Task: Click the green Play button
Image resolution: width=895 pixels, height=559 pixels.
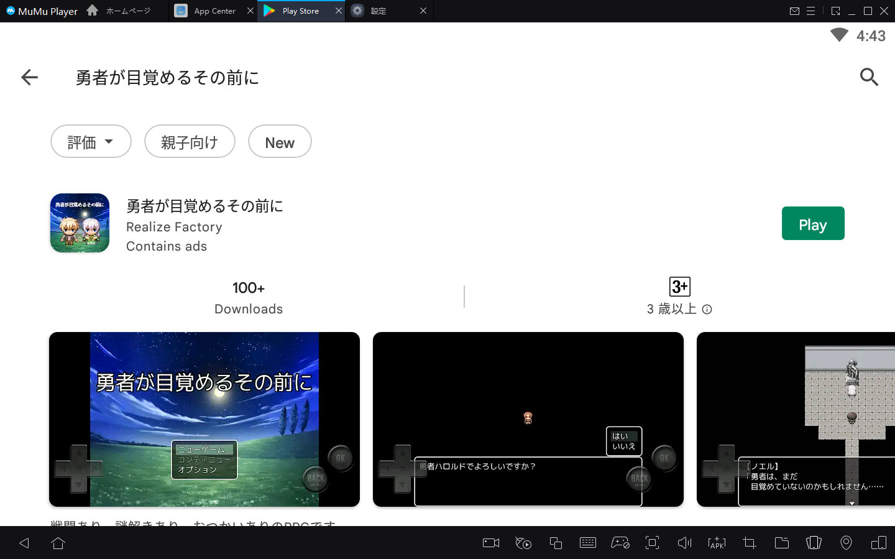Action: 813,223
